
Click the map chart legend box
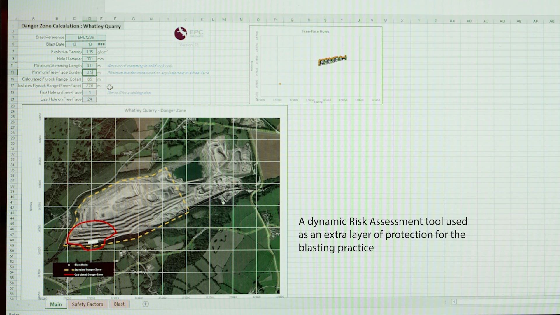coord(83,269)
